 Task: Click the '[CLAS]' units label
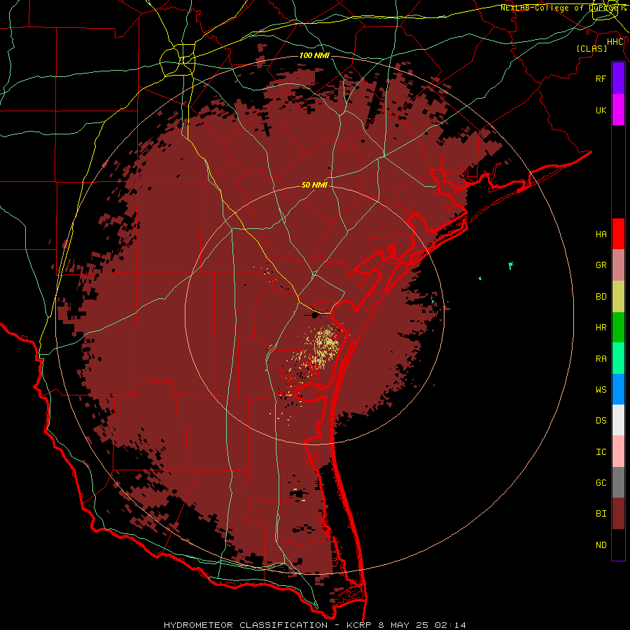591,48
